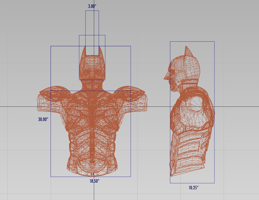Viewport: 259px width, 200px height.
Task: Select the side-view Batman bust wireframe
Action: tap(189, 111)
